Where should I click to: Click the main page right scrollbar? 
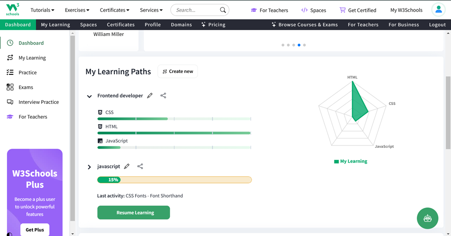(448, 113)
